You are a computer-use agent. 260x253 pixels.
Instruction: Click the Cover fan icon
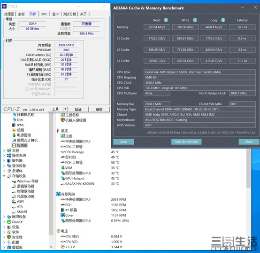pyautogui.click(x=62, y=215)
